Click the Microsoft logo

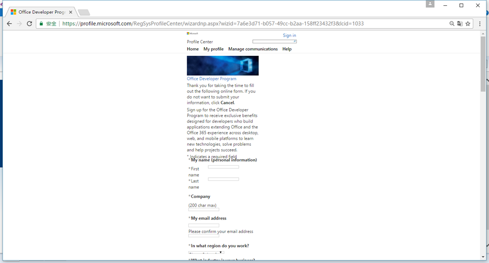click(x=192, y=33)
